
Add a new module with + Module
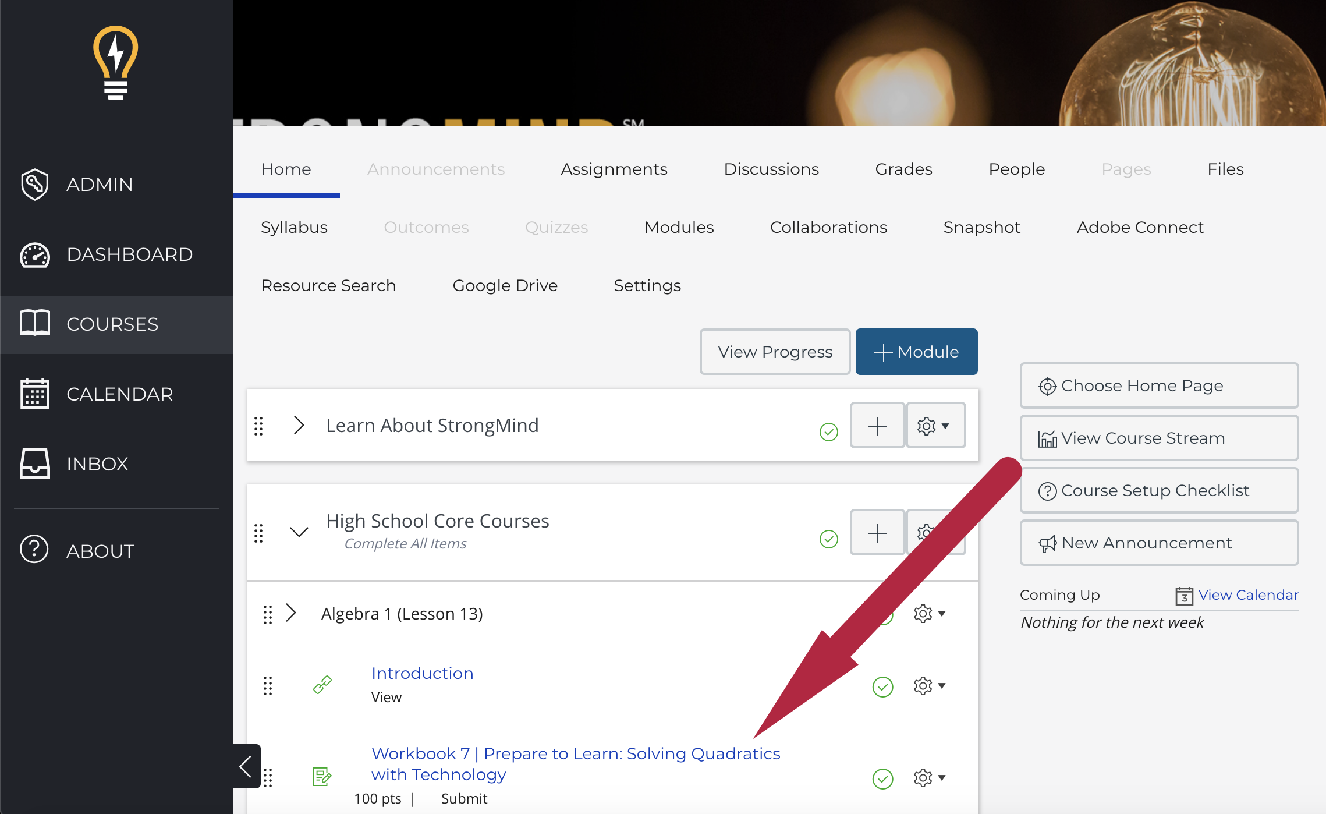click(916, 352)
